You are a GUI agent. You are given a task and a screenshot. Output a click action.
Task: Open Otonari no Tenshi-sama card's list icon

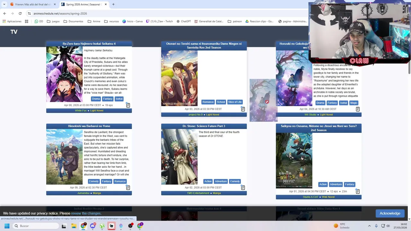[x=243, y=109]
